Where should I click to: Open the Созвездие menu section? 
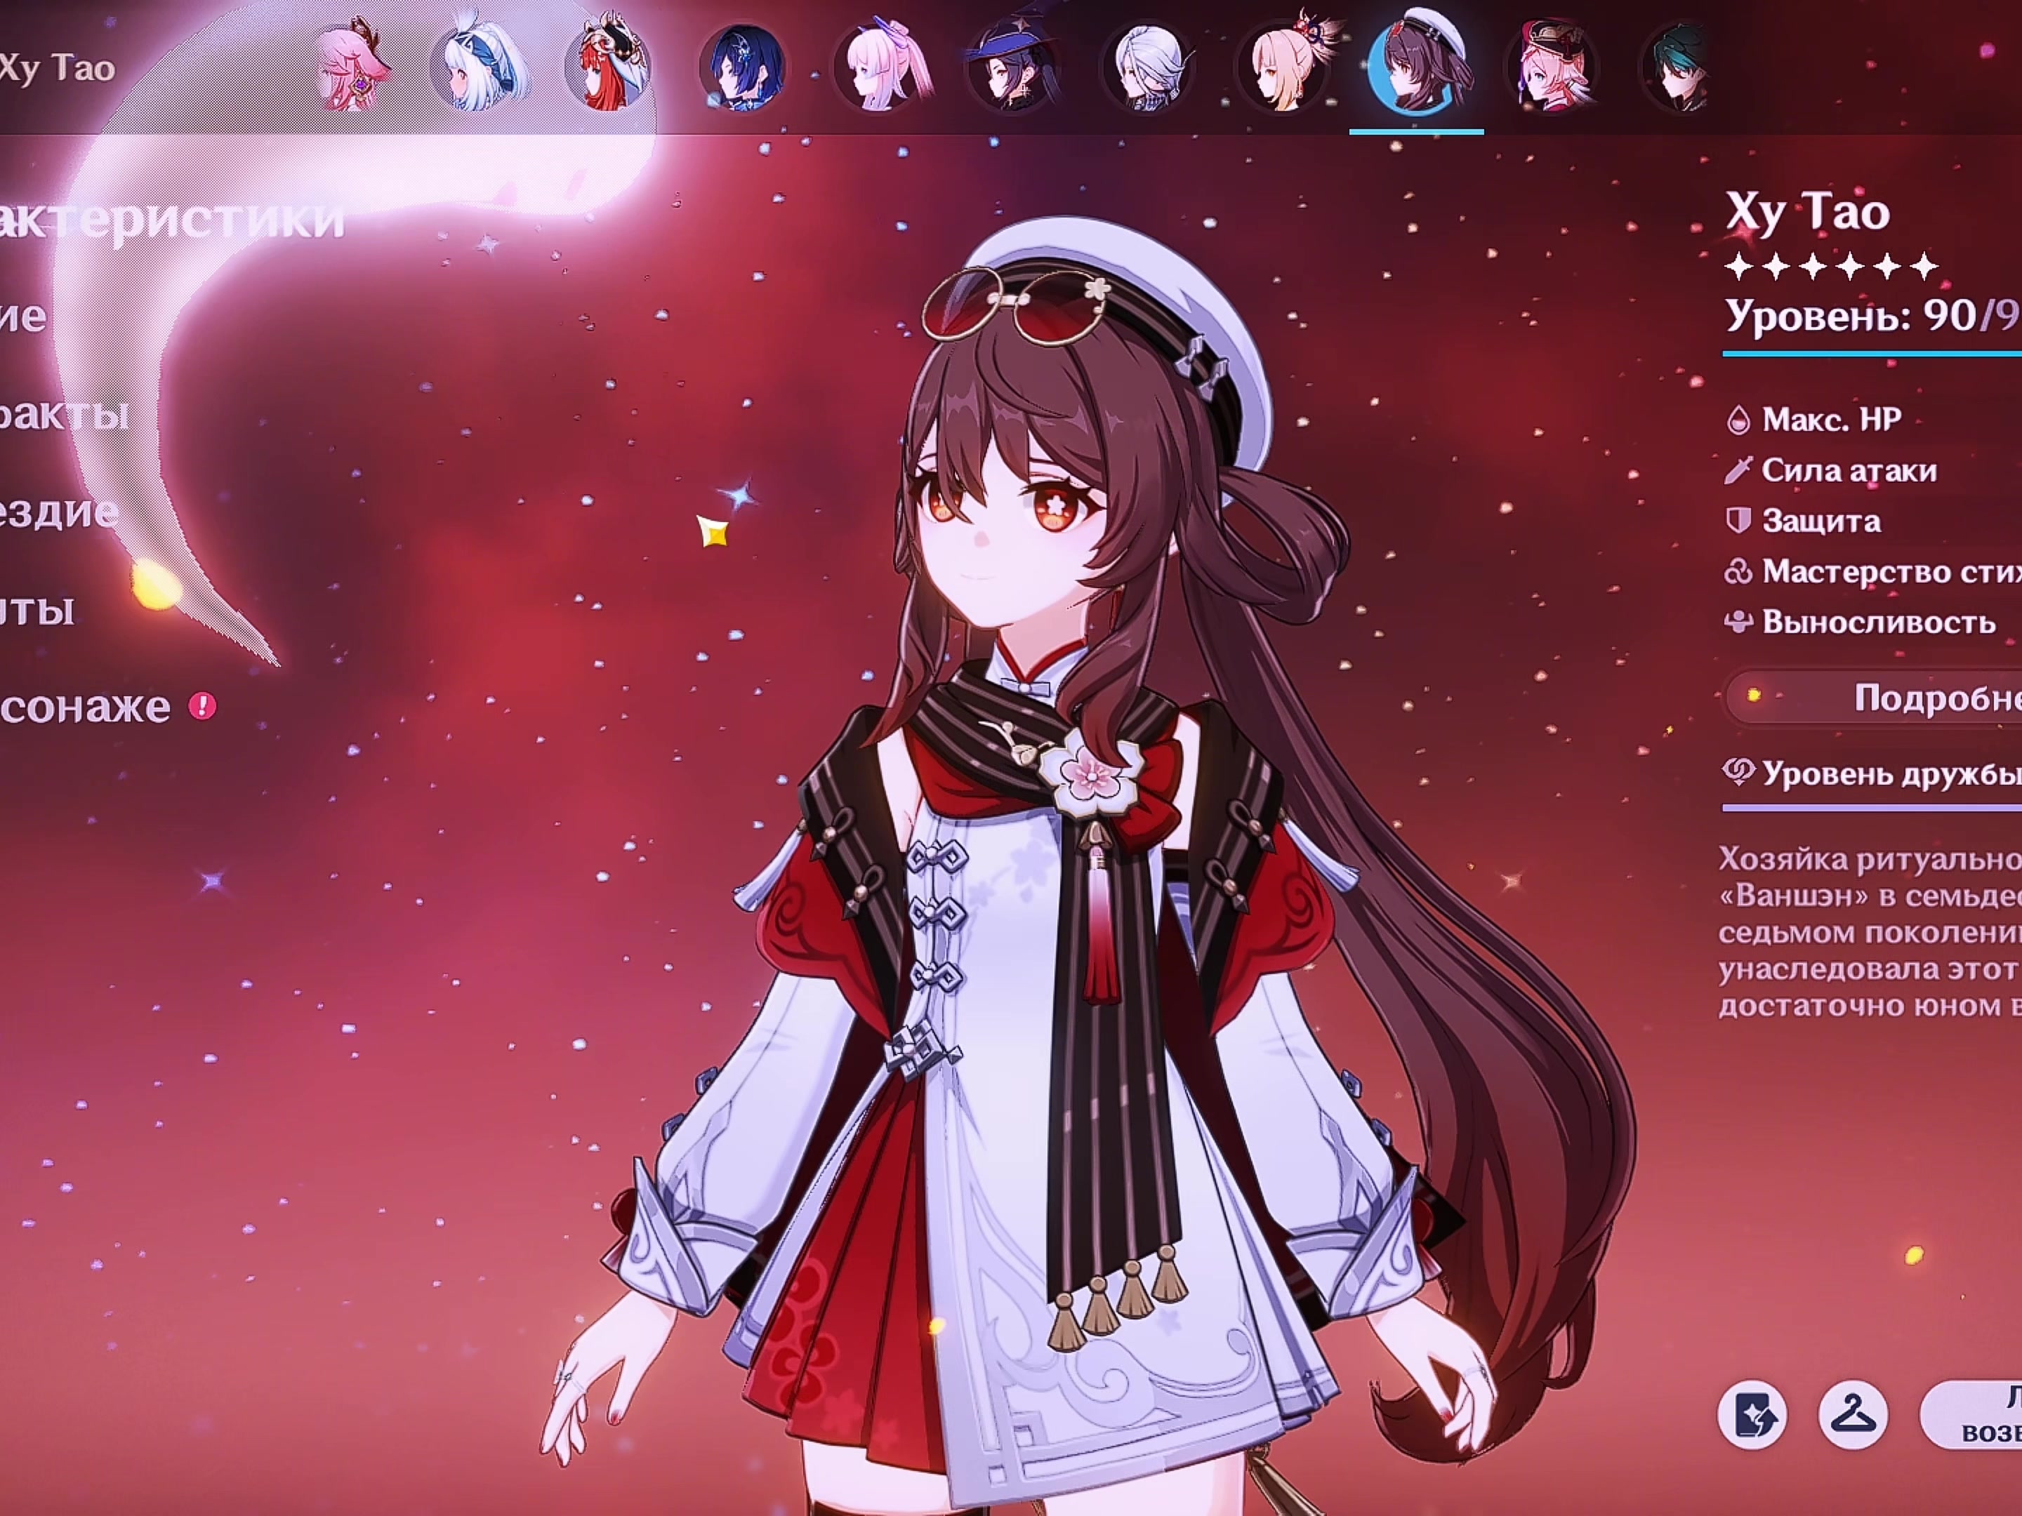click(60, 512)
